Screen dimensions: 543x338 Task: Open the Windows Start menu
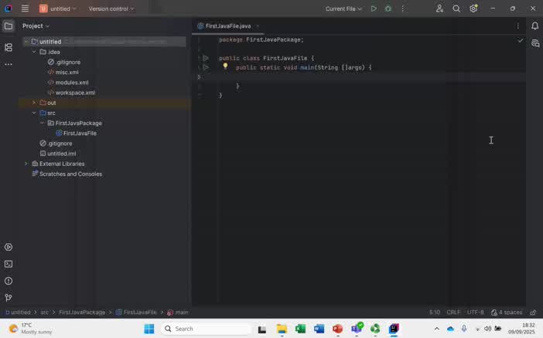coord(149,329)
